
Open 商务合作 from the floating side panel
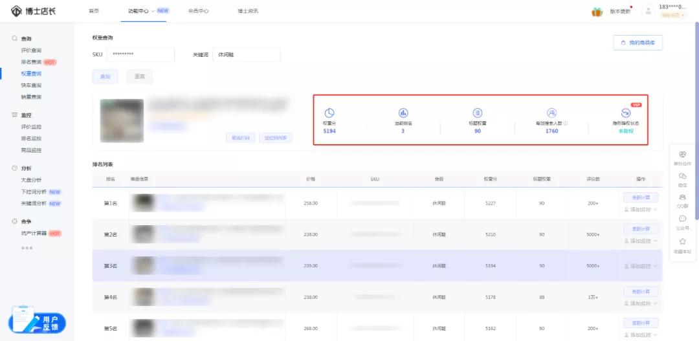(682, 158)
